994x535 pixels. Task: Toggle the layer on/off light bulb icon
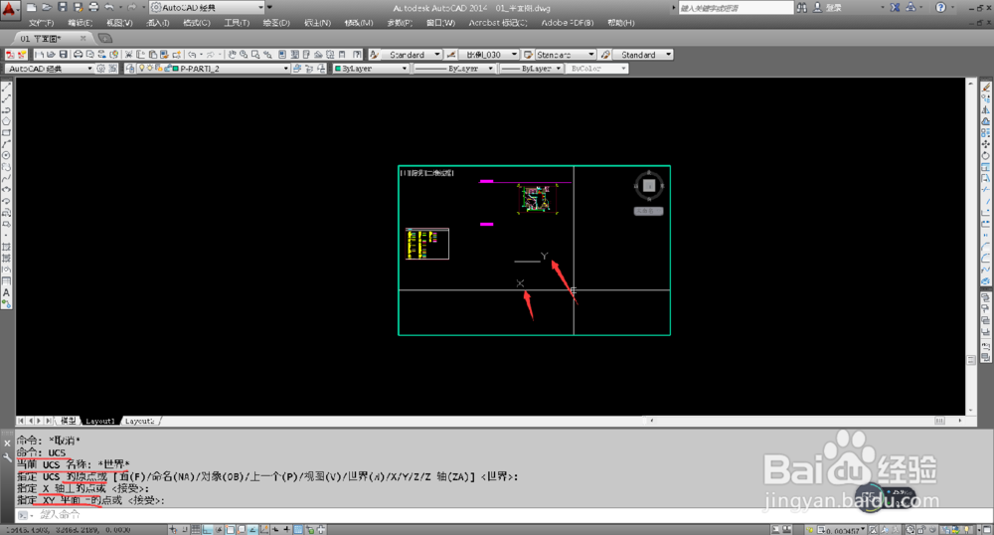point(141,69)
